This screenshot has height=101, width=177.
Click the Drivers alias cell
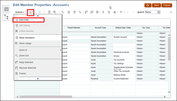(124, 56)
